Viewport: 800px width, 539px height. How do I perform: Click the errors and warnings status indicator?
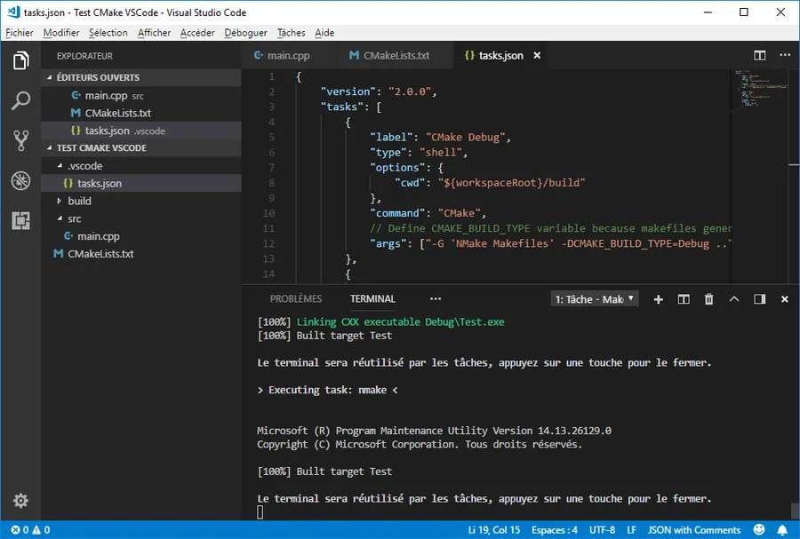click(x=30, y=530)
